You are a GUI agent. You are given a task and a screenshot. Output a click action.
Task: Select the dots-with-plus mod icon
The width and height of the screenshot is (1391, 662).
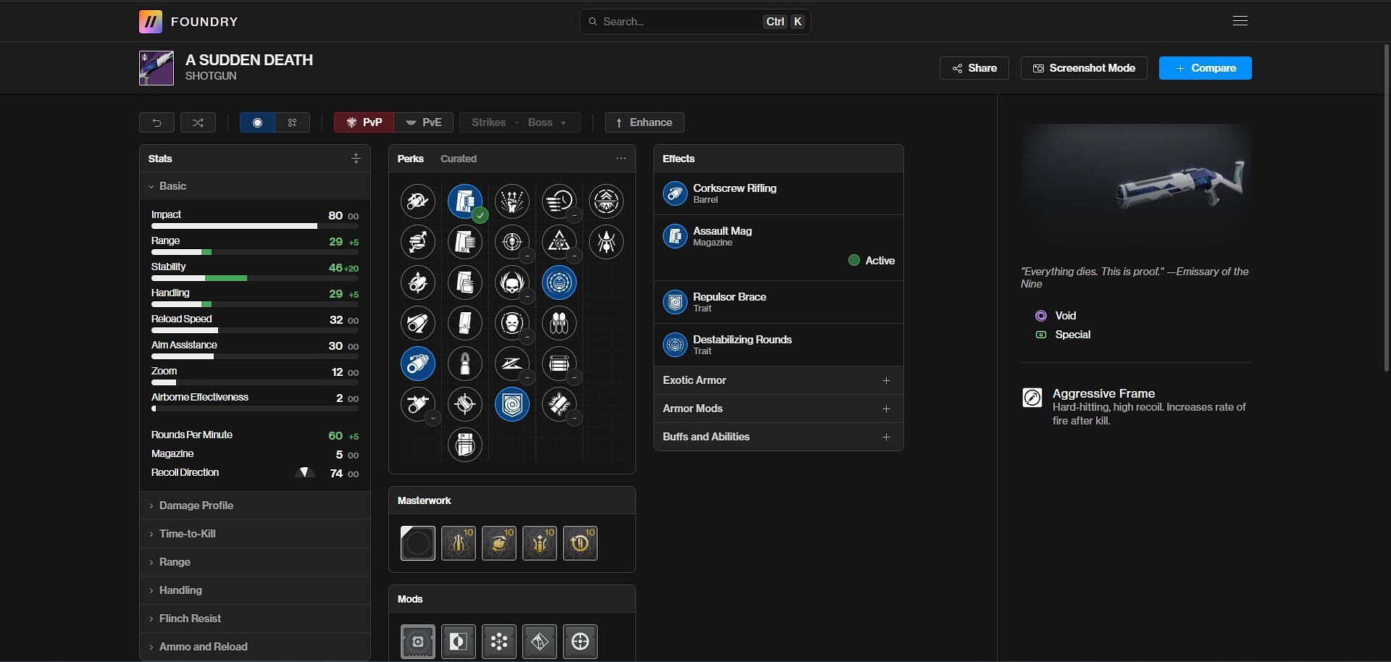click(x=499, y=642)
